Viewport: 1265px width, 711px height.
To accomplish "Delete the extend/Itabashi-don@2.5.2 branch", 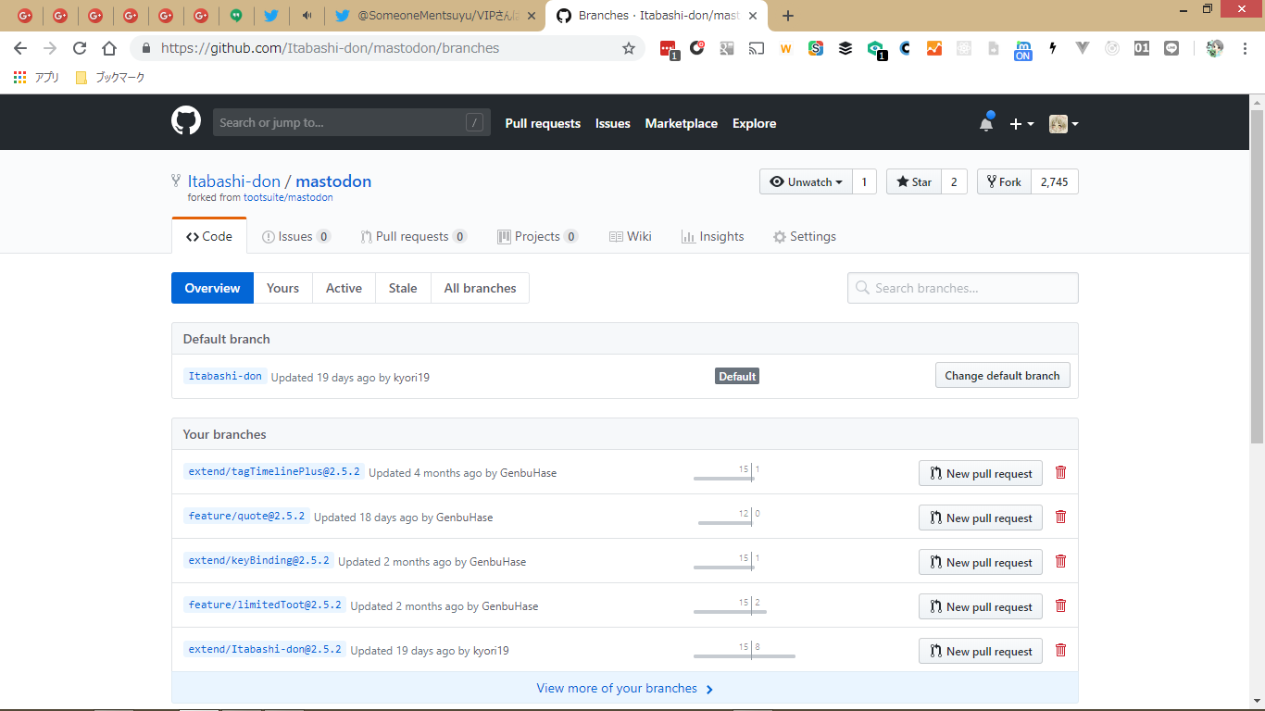I will point(1060,650).
